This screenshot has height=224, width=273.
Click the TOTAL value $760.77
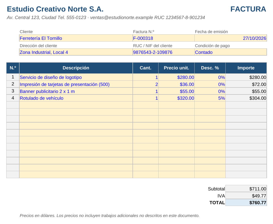pos(246,202)
